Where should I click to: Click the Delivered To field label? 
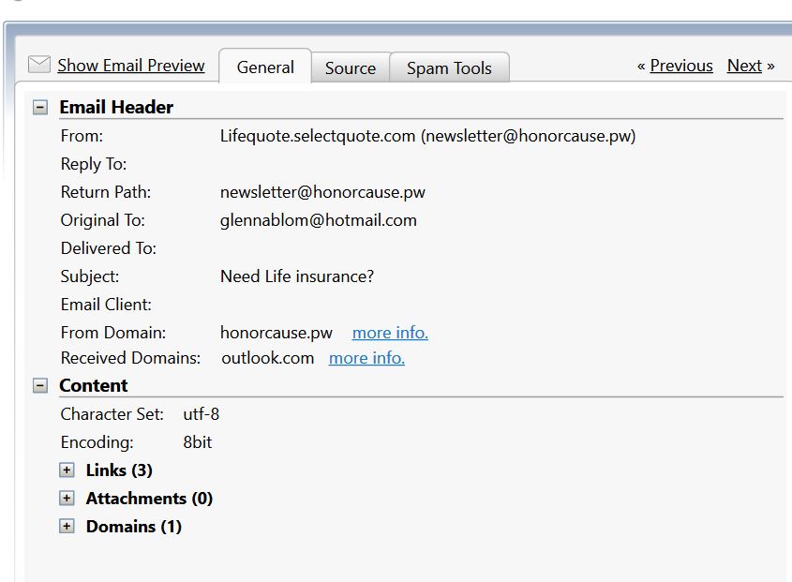click(x=109, y=248)
